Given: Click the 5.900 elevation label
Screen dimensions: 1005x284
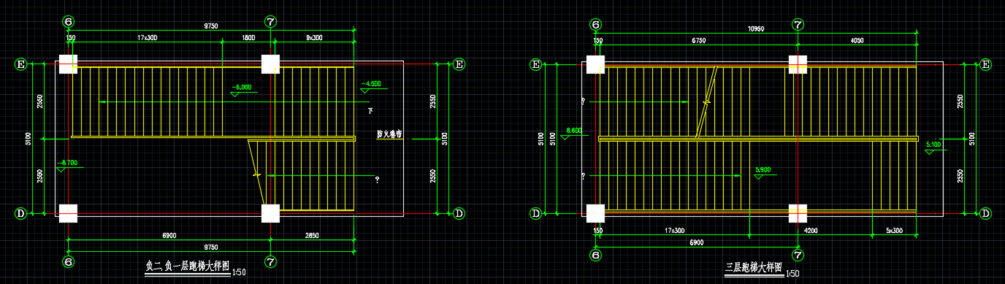Looking at the screenshot, I should [763, 169].
